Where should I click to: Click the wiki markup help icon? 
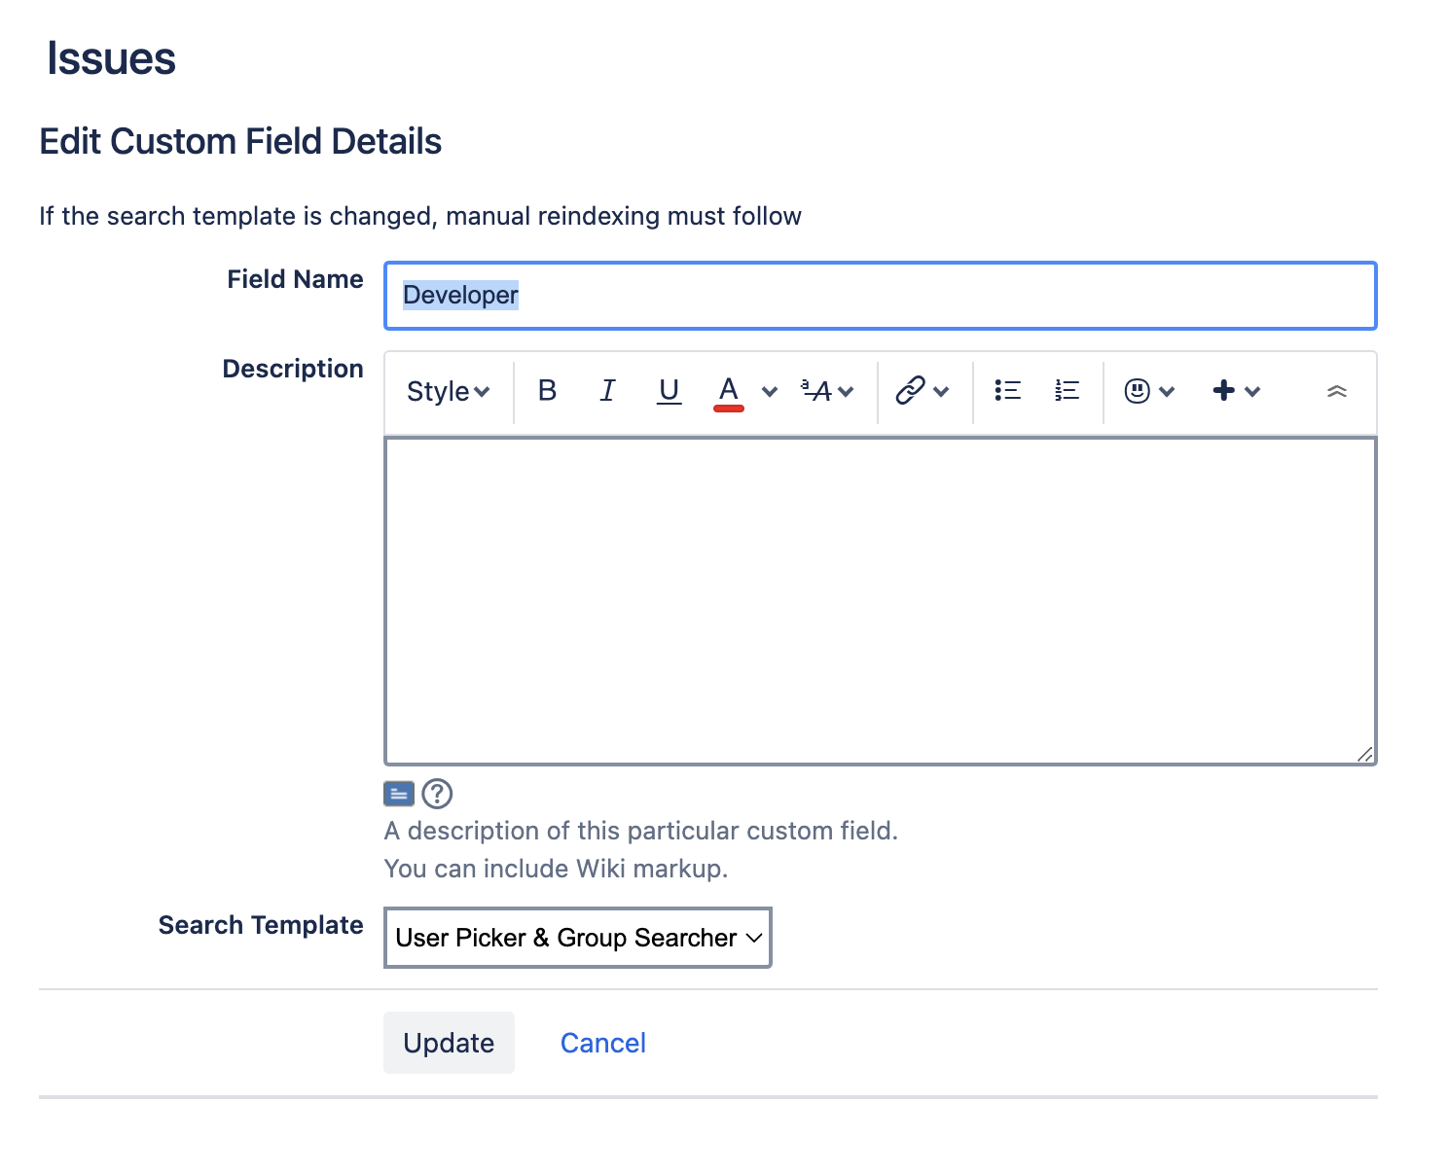coord(437,794)
